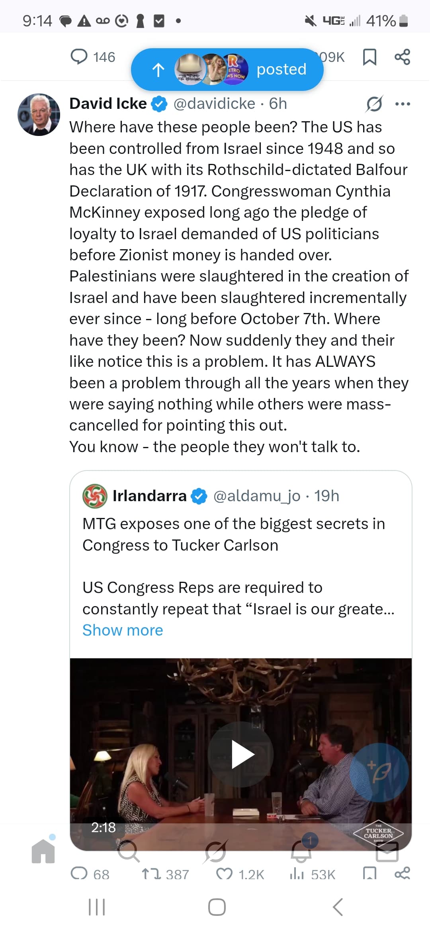
Task: Open @davidicke handle link
Action: tap(214, 104)
